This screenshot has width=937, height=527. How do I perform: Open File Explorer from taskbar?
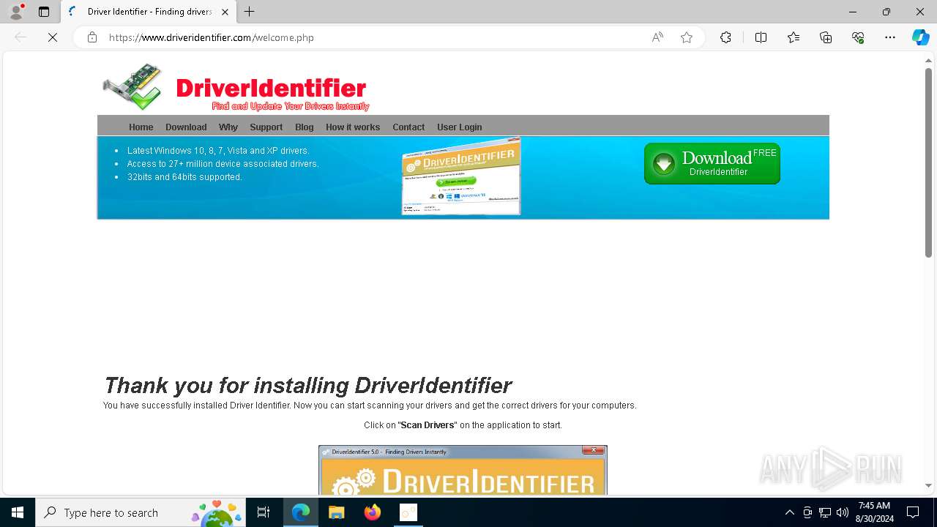(x=337, y=512)
